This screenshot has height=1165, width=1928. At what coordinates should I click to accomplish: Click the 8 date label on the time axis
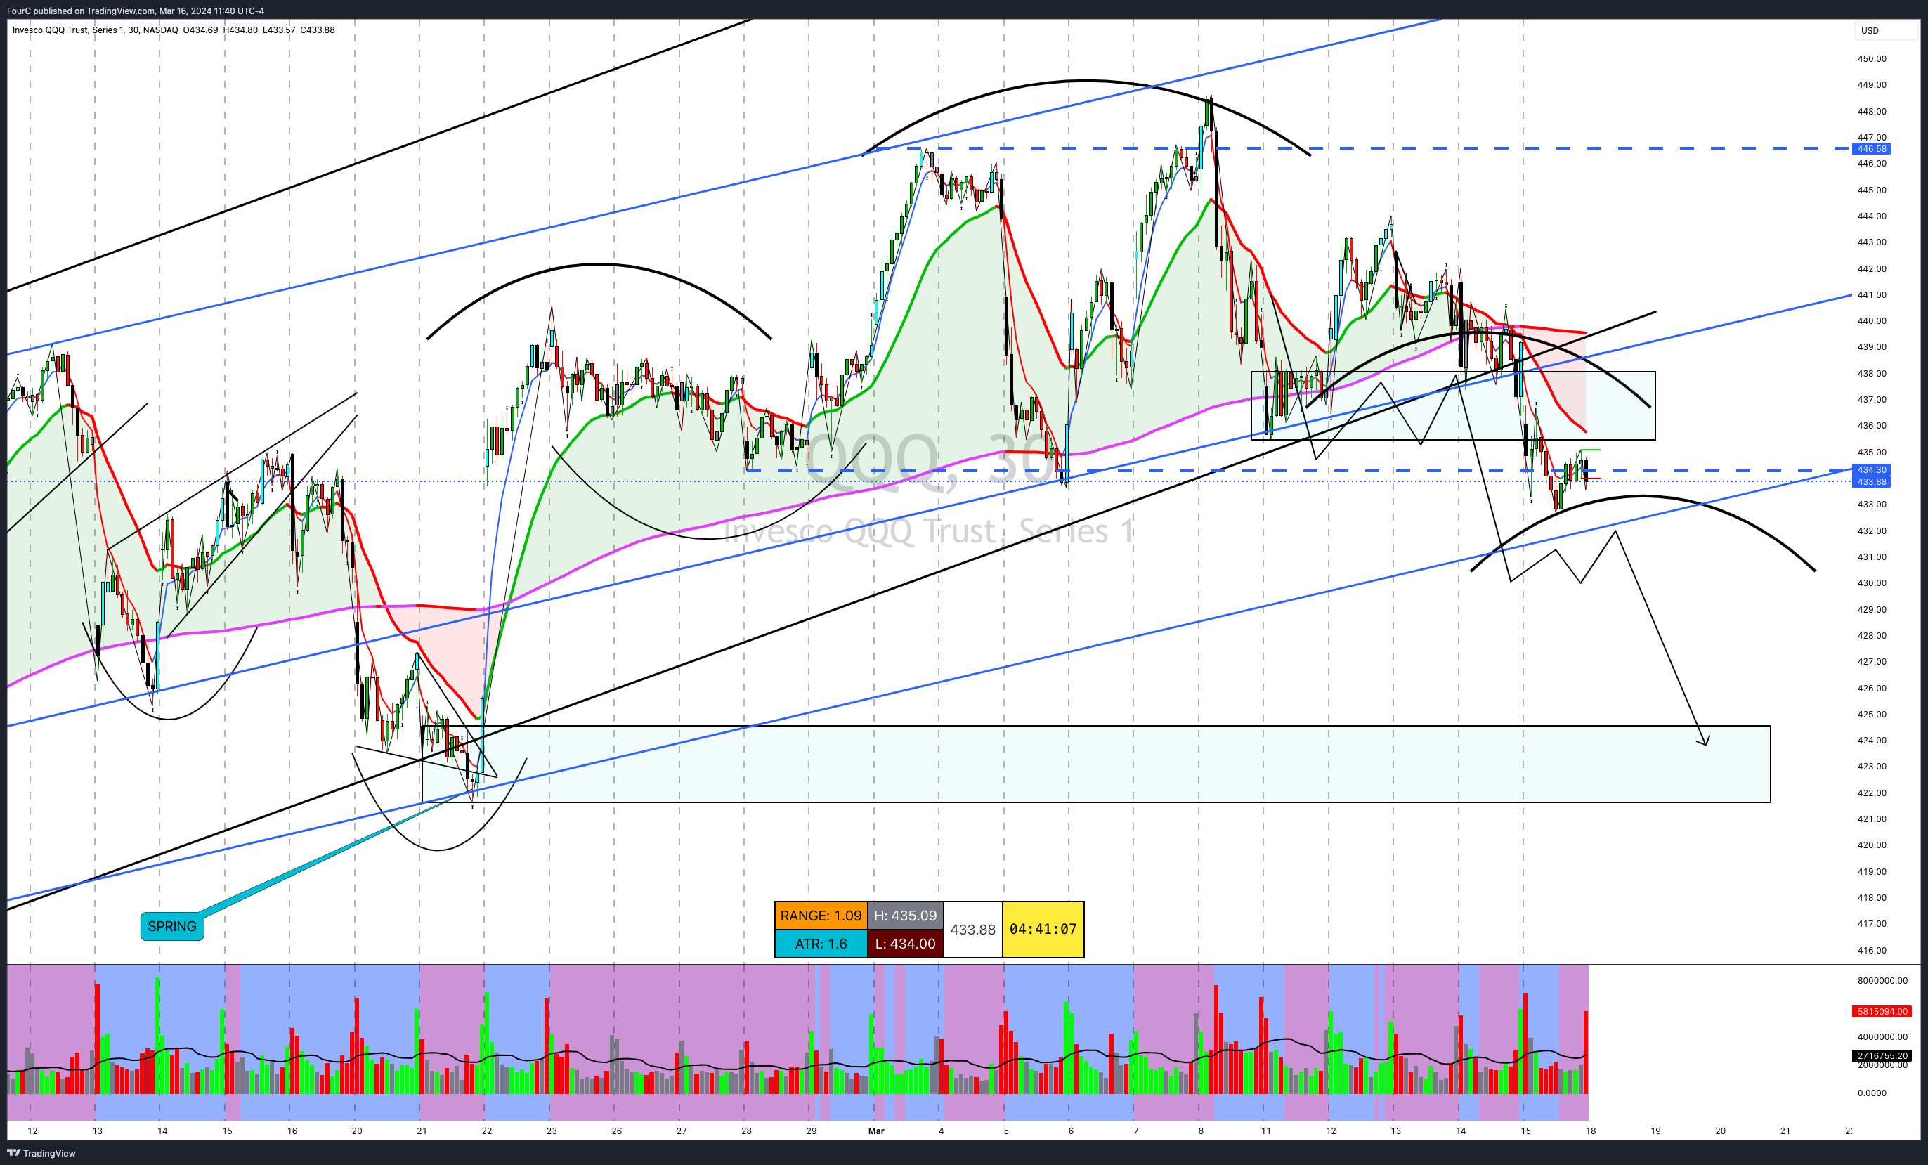pyautogui.click(x=1201, y=1131)
